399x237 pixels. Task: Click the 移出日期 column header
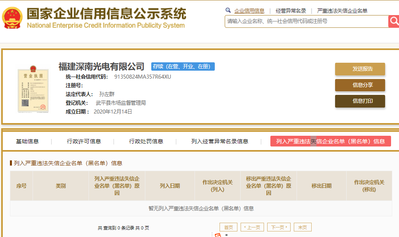pyautogui.click(x=322, y=186)
